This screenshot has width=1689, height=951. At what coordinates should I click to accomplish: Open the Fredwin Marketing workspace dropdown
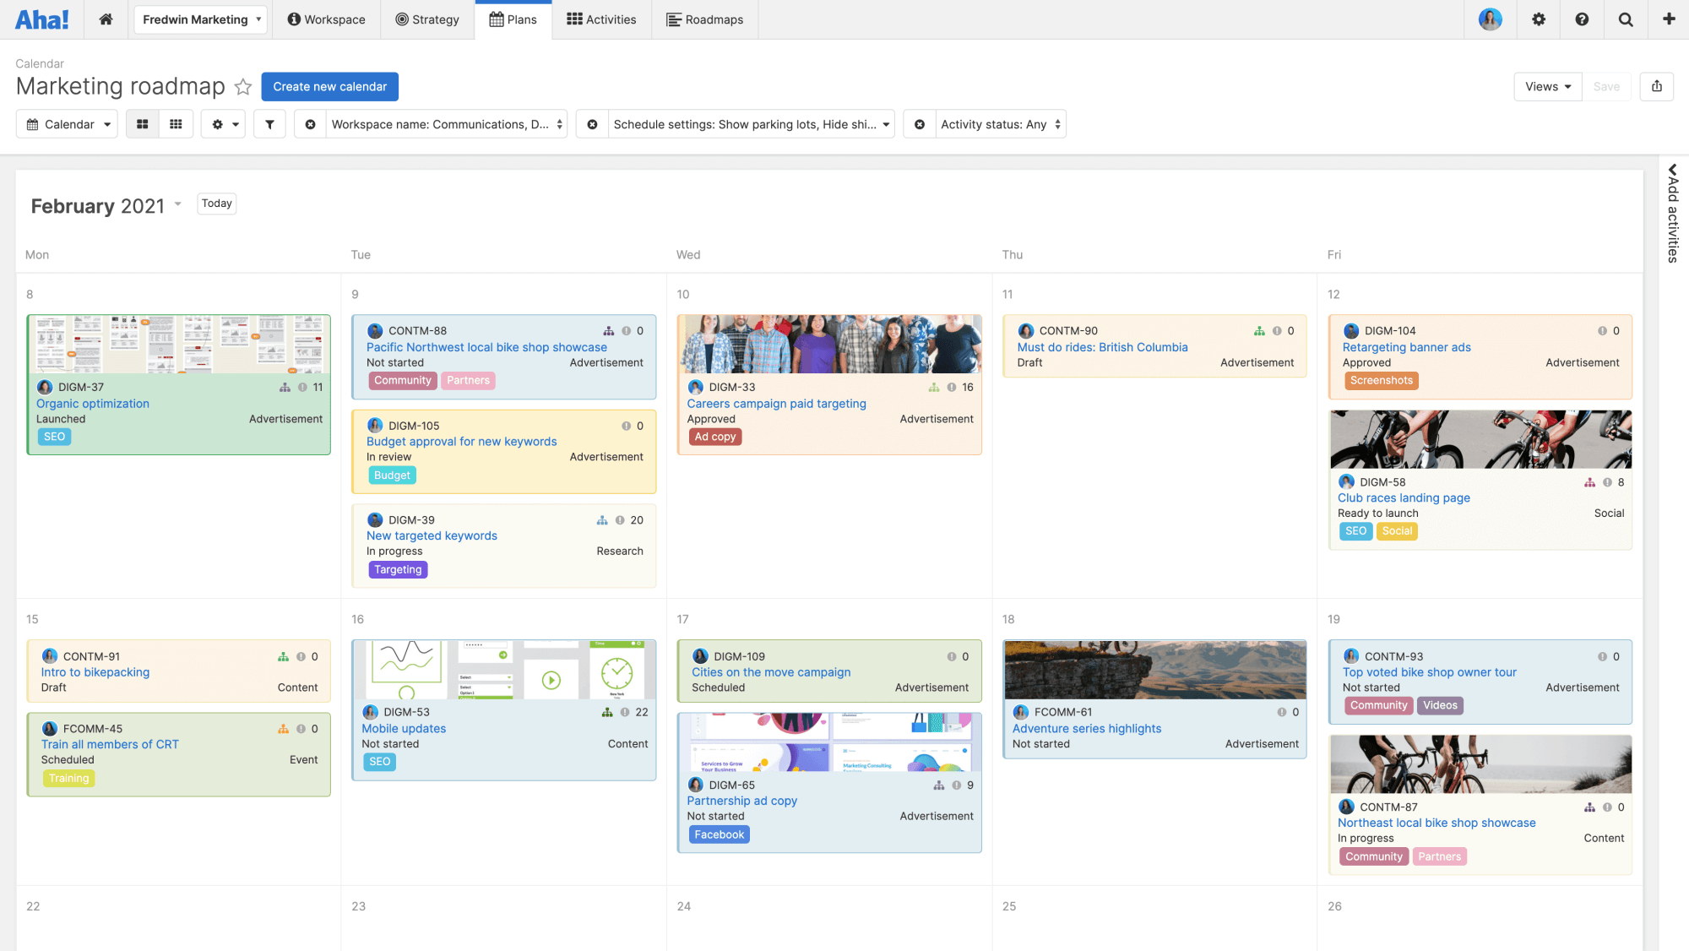click(201, 19)
